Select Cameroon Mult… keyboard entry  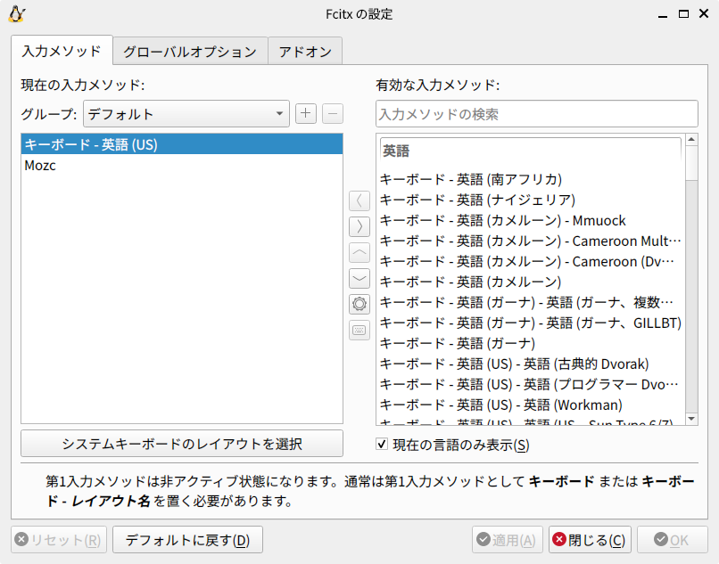(531, 241)
